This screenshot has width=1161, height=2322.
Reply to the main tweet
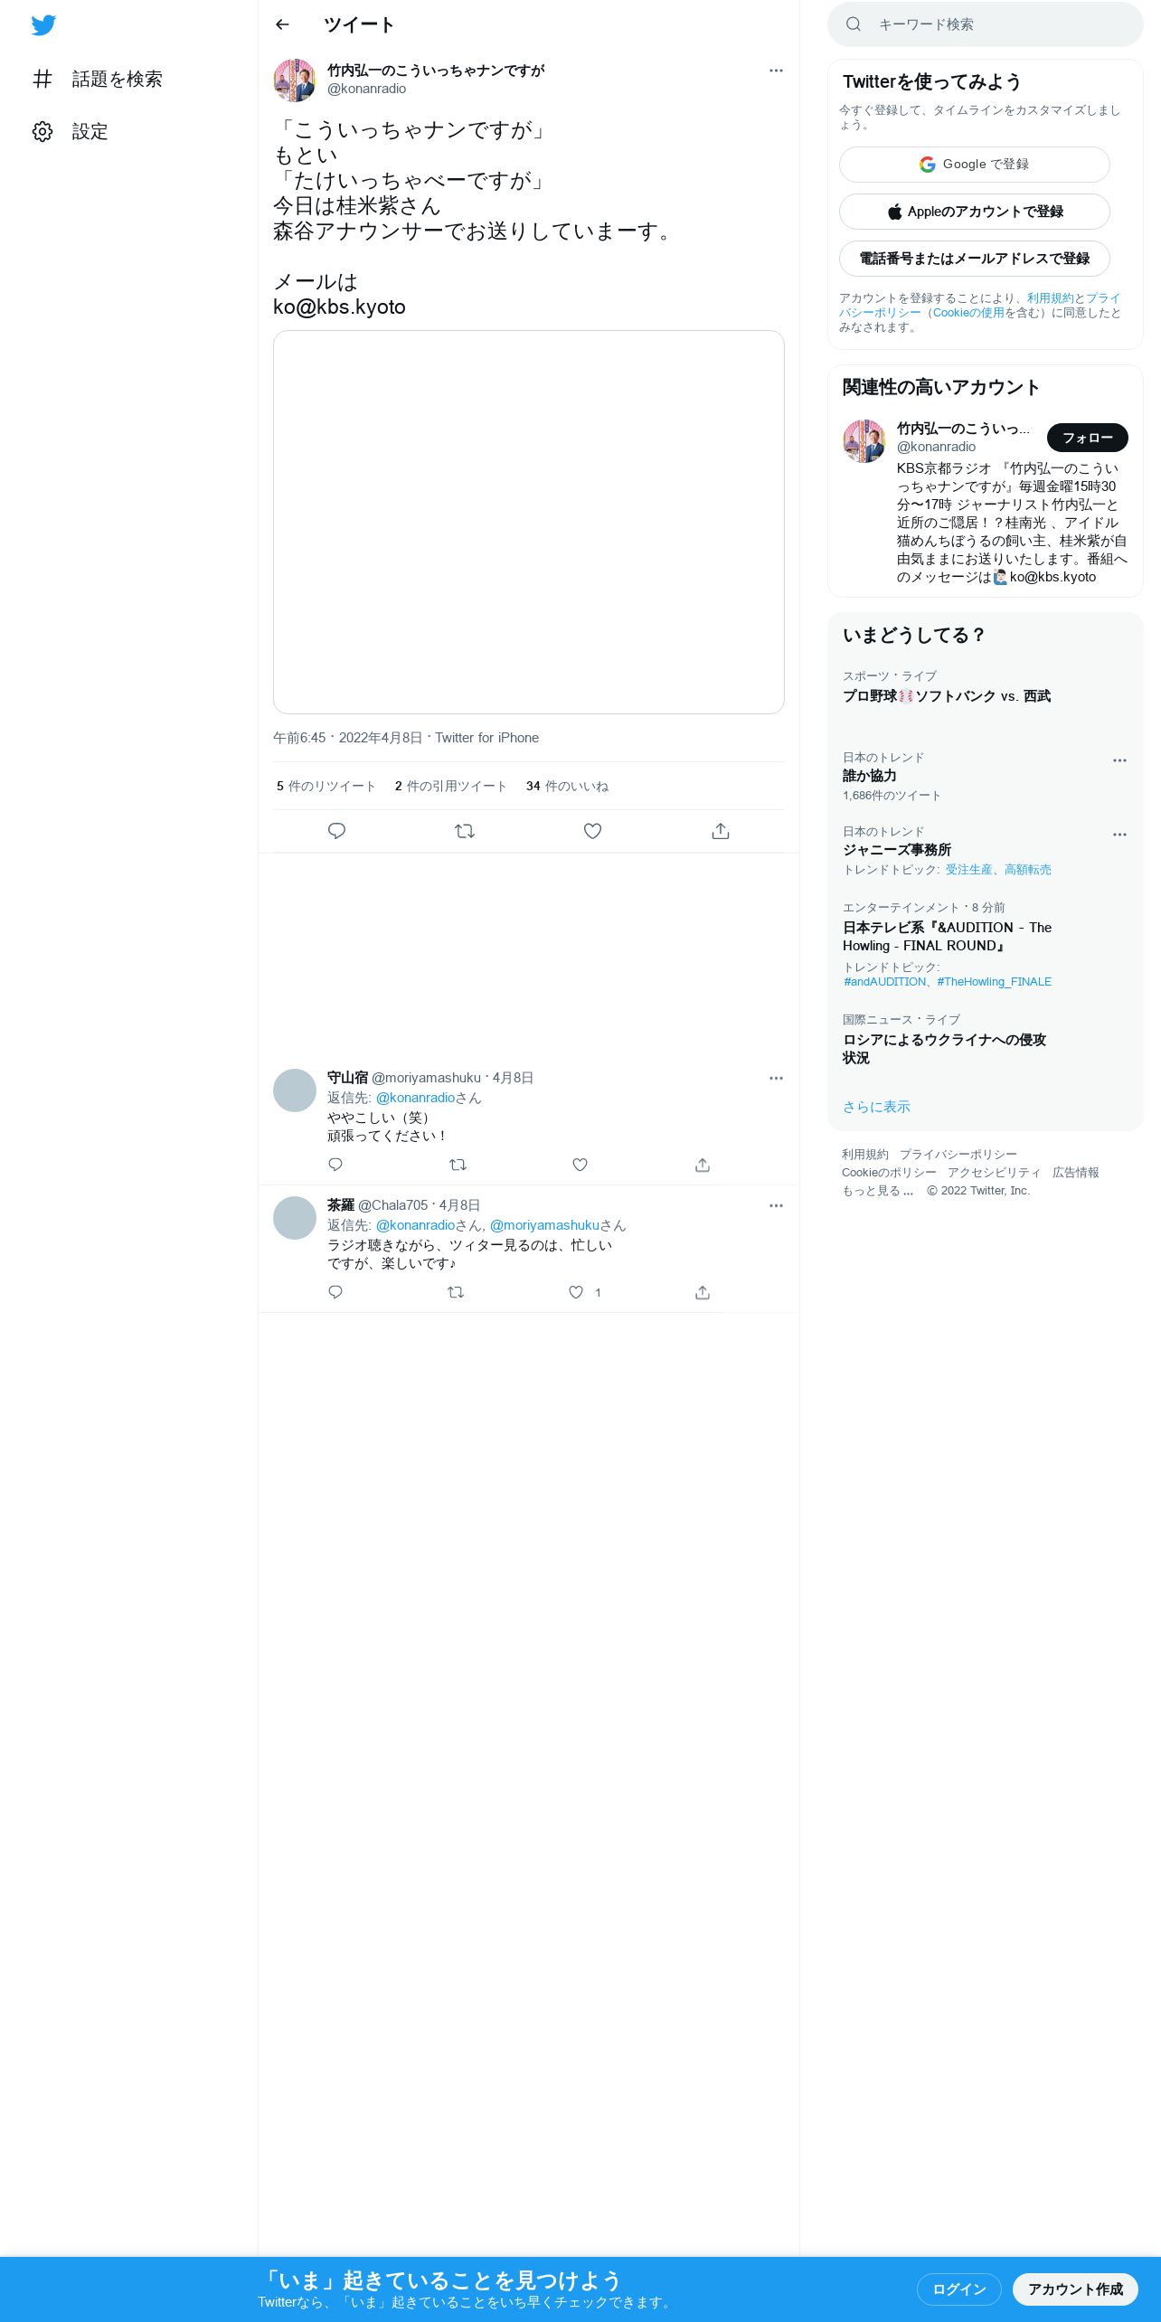(x=336, y=831)
